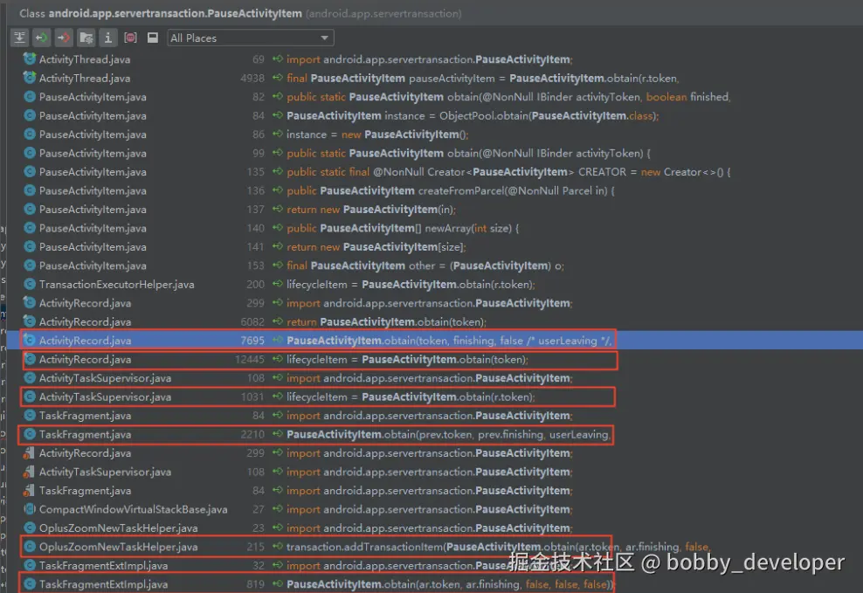Click class icon of PauseActivityItem.java line 82

tap(30, 97)
